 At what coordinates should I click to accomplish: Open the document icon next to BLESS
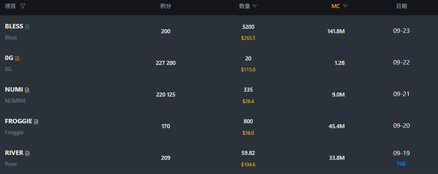pyautogui.click(x=27, y=27)
